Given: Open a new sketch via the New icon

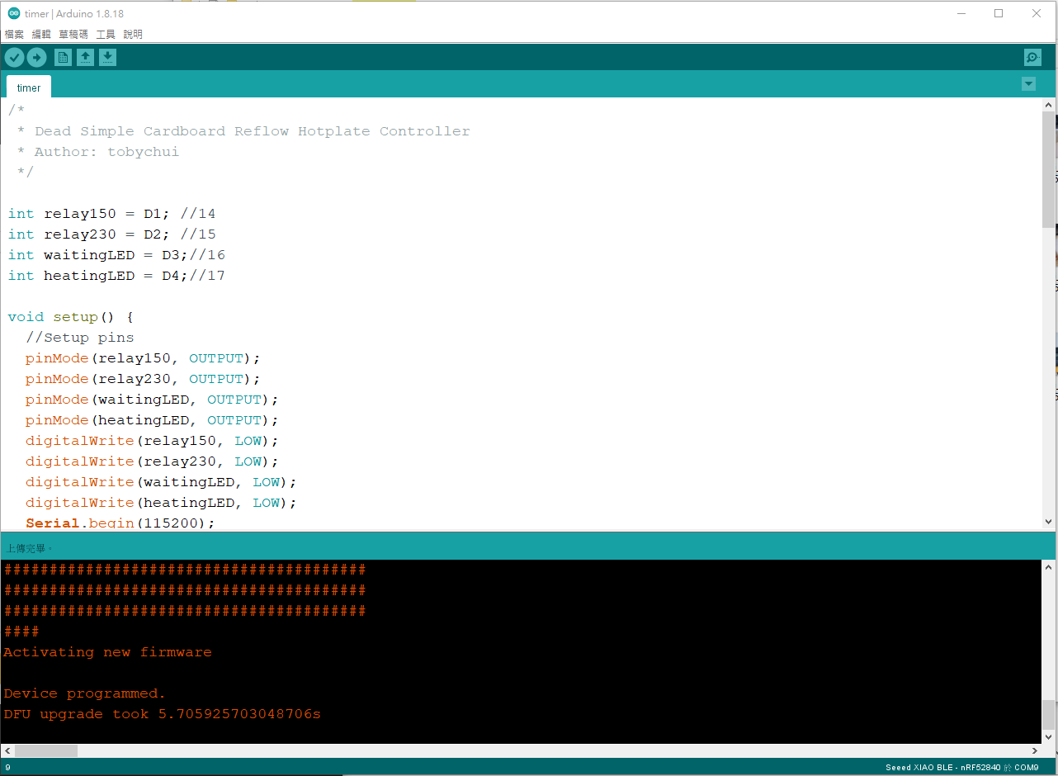Looking at the screenshot, I should click(63, 56).
